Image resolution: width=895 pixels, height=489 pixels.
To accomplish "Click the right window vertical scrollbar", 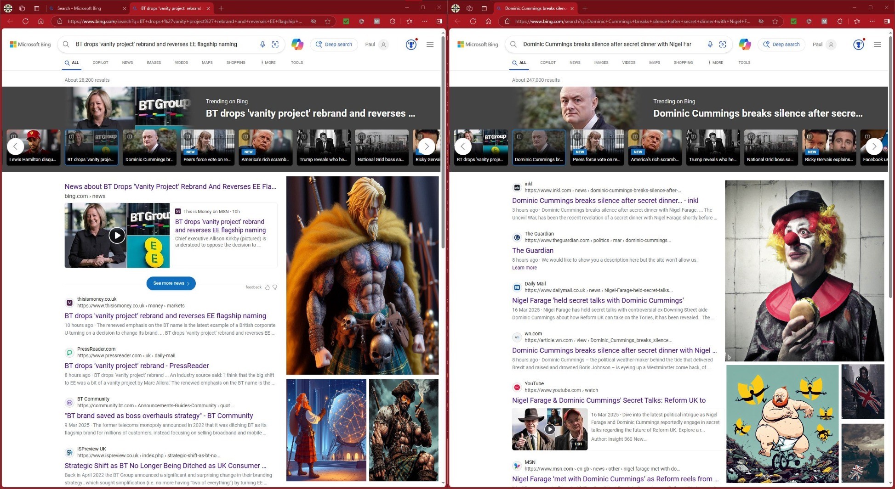I will [x=891, y=166].
